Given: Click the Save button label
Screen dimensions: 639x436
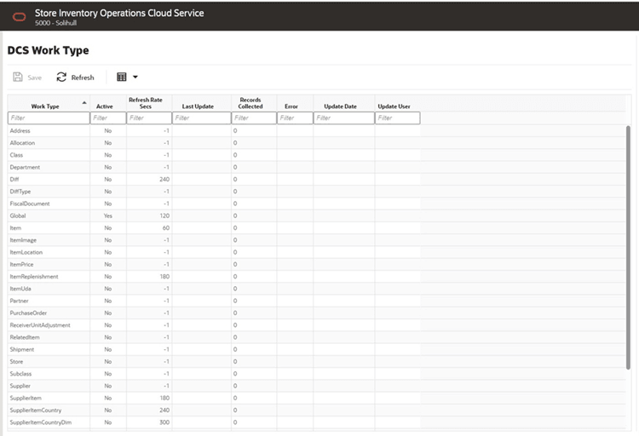Looking at the screenshot, I should tap(35, 77).
